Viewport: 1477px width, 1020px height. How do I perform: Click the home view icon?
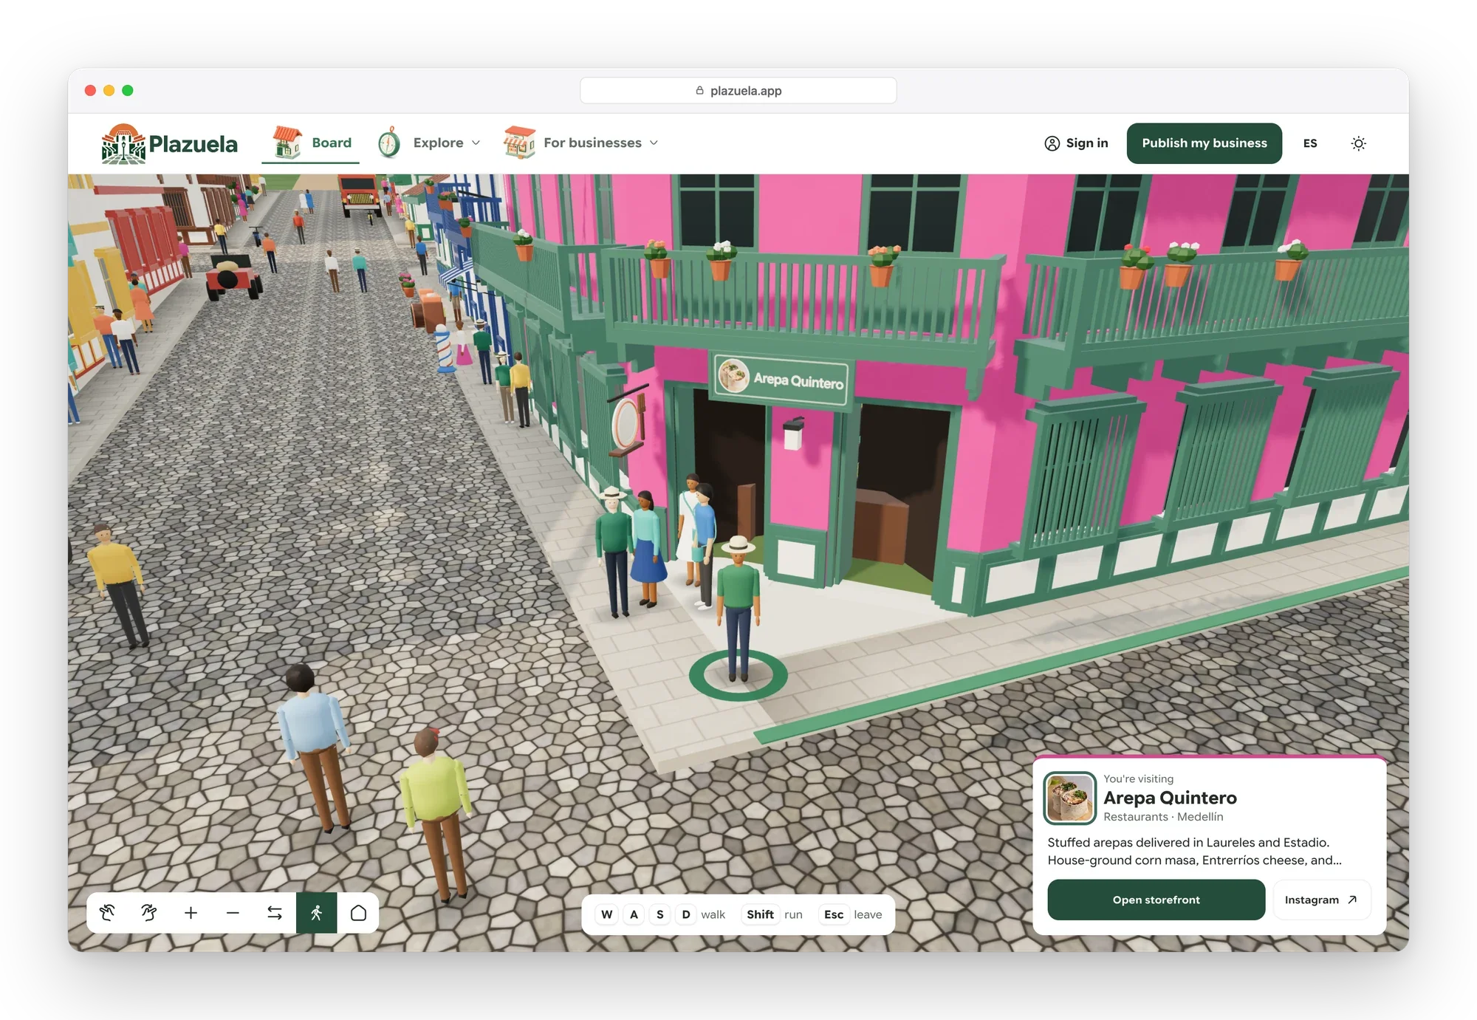[358, 913]
